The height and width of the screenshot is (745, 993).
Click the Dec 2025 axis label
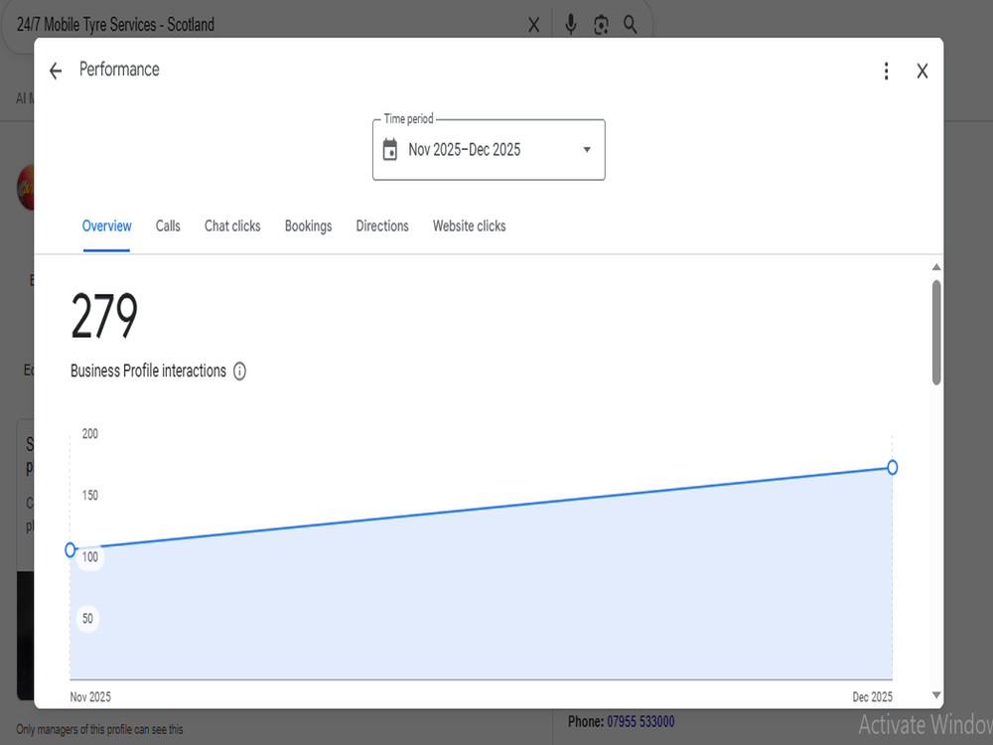coord(872,697)
